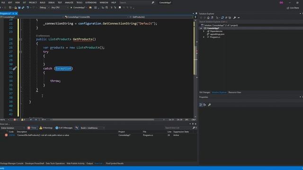Click the Properties panel property pages wrench

[x=209, y=105]
